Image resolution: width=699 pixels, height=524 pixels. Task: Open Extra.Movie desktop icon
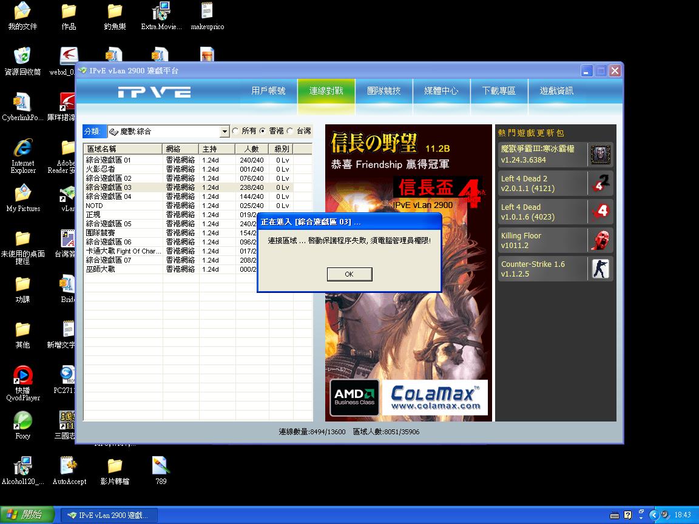click(161, 16)
